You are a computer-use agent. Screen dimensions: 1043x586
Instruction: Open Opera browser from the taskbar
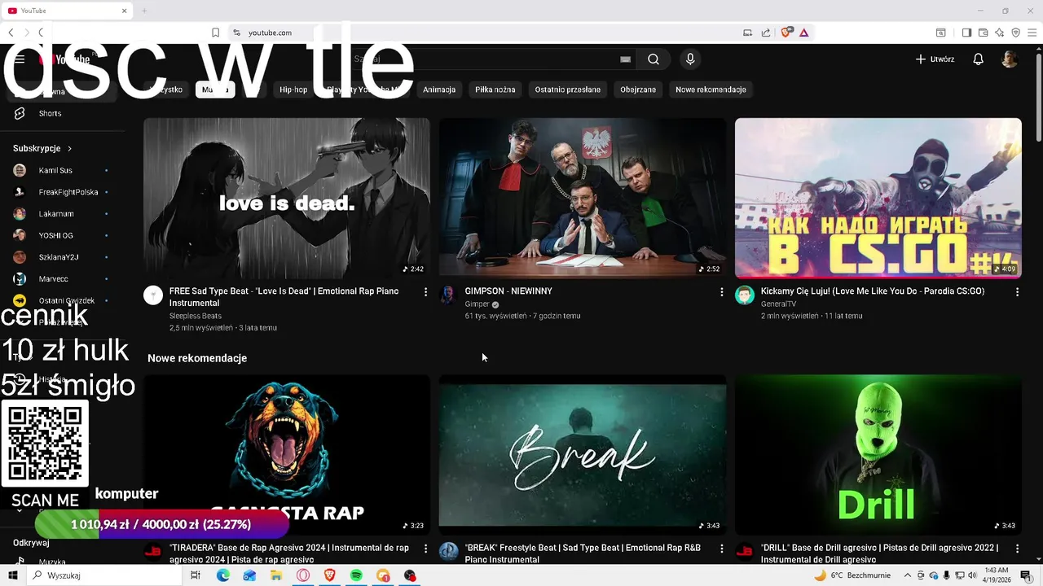(303, 575)
